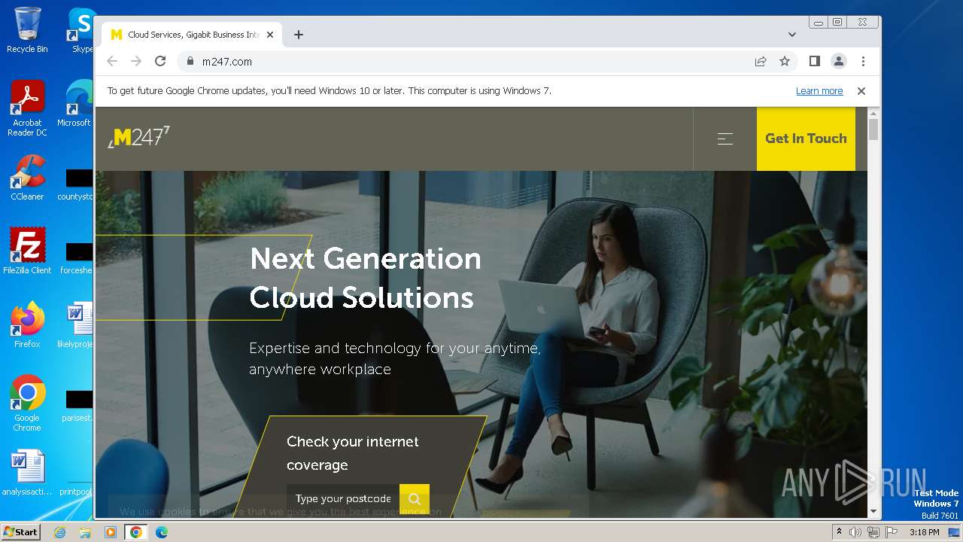The image size is (963, 542).
Task: Expand the tab search dropdown
Action: (x=792, y=35)
